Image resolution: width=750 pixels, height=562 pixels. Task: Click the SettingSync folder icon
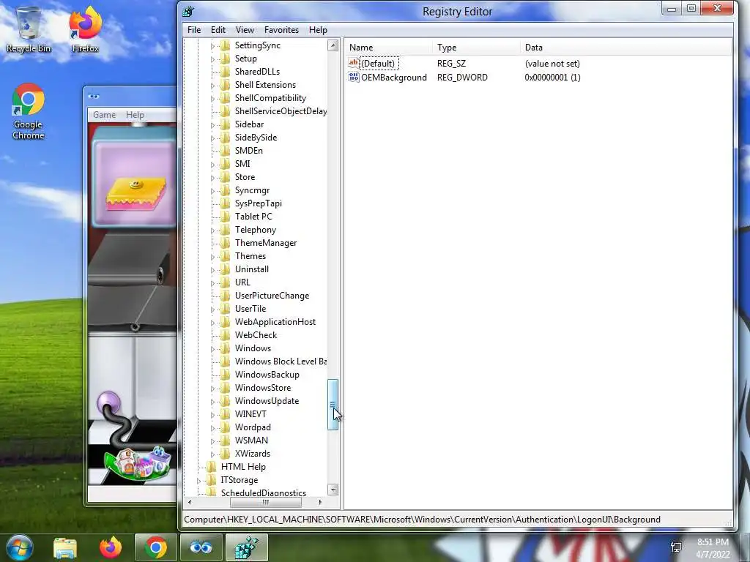[x=225, y=45]
